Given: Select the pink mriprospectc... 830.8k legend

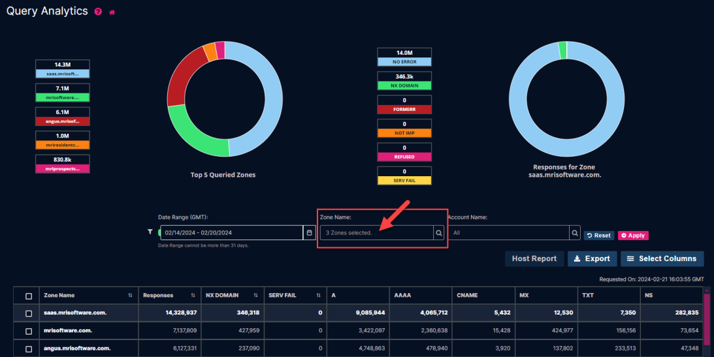Looking at the screenshot, I should pyautogui.click(x=62, y=164).
